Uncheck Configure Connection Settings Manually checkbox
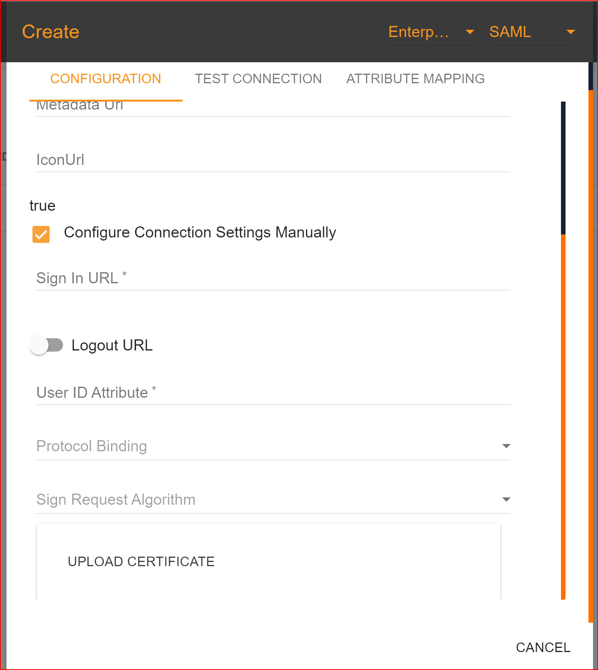Viewport: 598px width, 670px height. [41, 234]
